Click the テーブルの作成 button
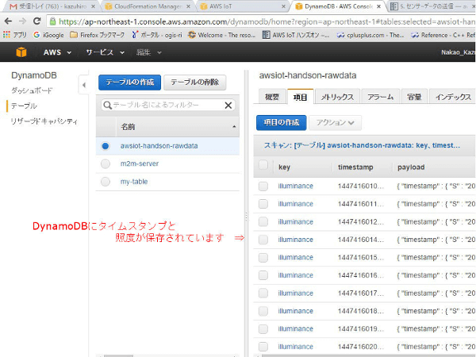Viewport: 476px width, 357px height. (x=129, y=83)
